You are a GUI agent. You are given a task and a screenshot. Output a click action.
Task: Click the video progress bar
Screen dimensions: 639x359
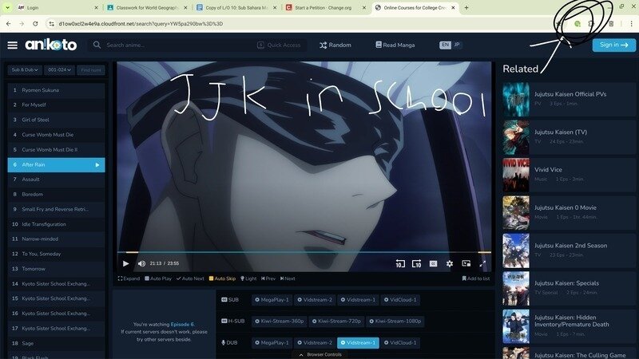tap(304, 253)
